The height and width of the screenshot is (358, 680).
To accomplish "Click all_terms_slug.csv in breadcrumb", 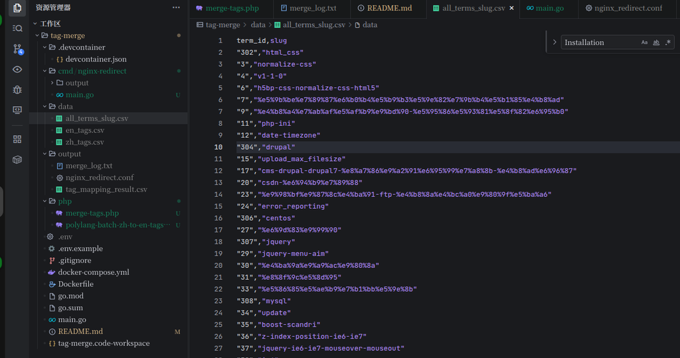I will click(x=313, y=25).
